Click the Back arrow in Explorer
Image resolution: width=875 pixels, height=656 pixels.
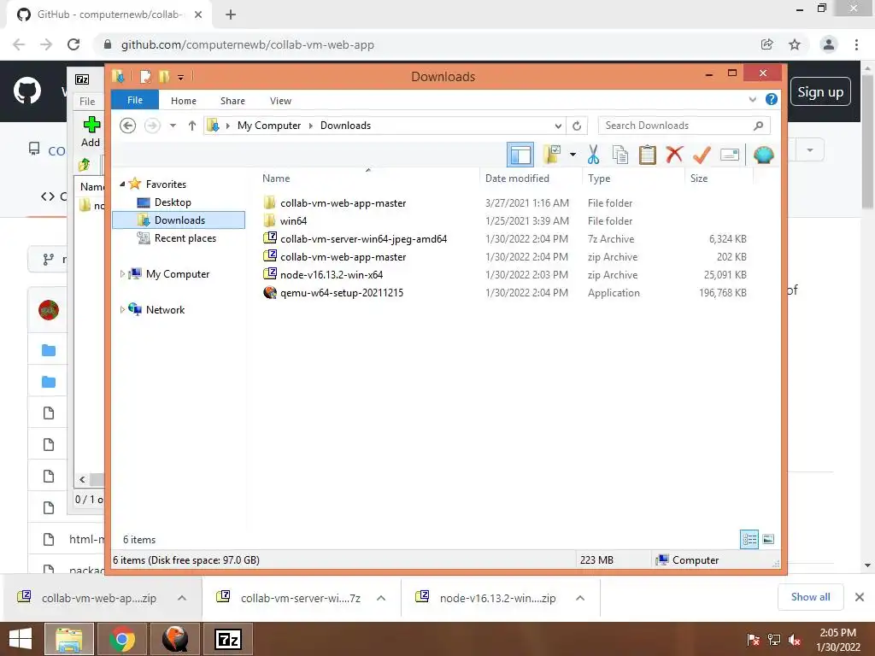pos(128,126)
